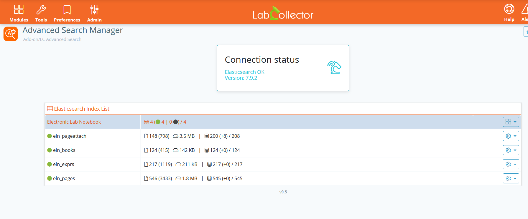Screen dimensions: 528x219
Task: Select the eln_books index name
Action: (x=64, y=150)
